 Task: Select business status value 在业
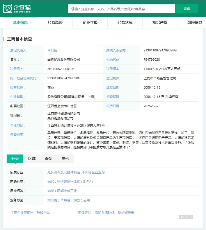[x=51, y=87]
